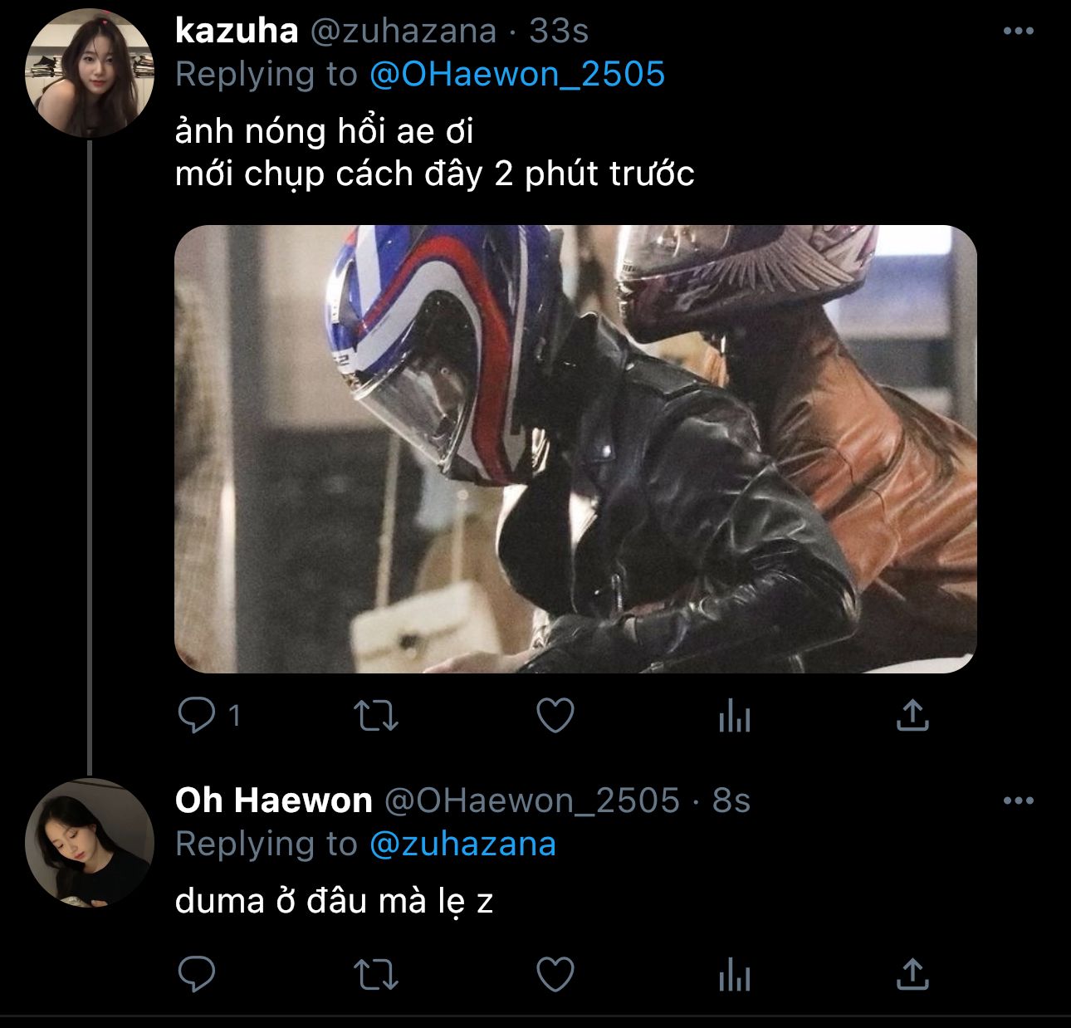Open more options on Oh Haewon's tweet
This screenshot has height=1028, width=1071.
(x=1019, y=801)
